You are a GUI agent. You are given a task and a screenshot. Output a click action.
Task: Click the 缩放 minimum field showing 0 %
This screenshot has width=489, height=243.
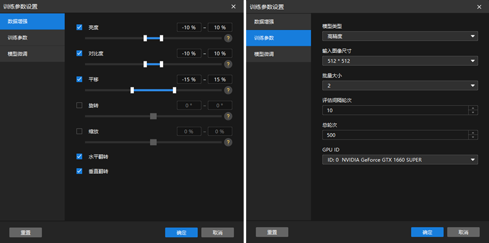click(x=189, y=132)
